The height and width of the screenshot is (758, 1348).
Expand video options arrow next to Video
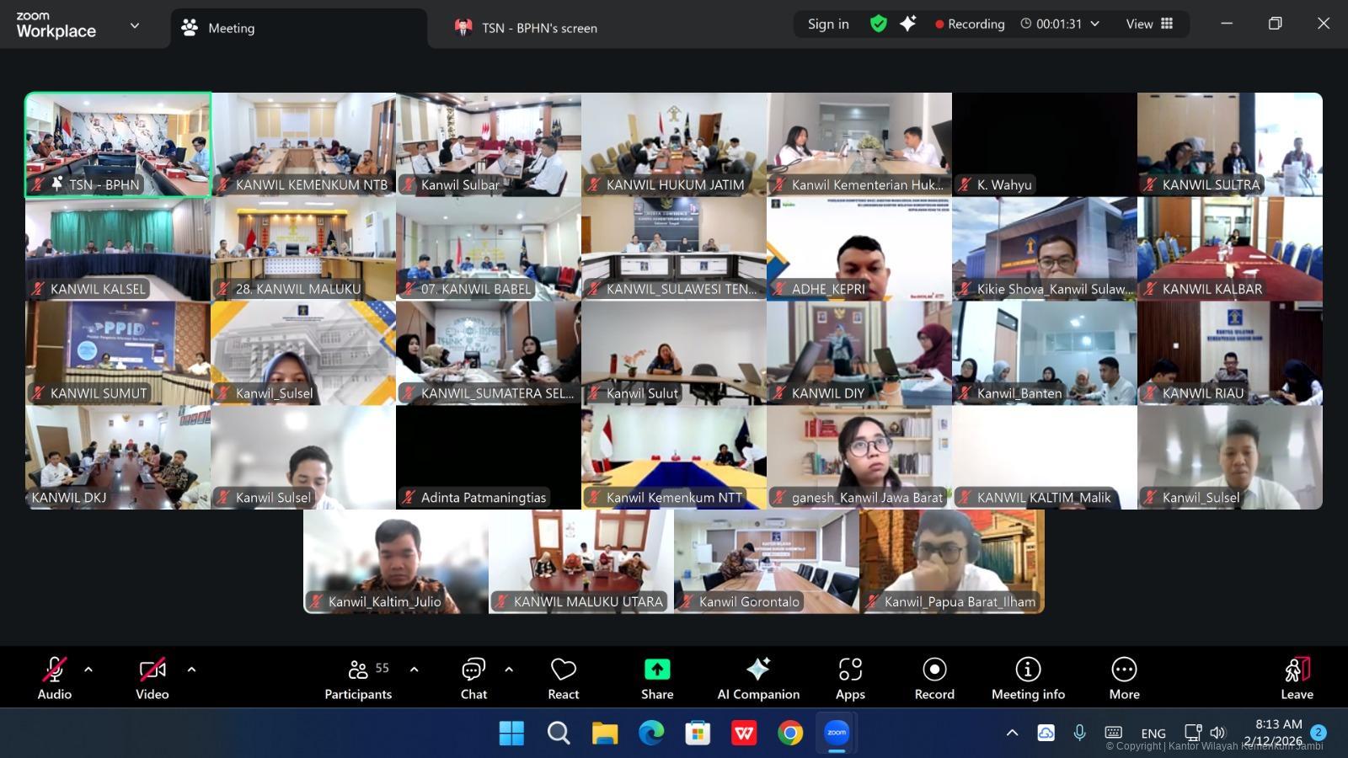[x=191, y=670]
